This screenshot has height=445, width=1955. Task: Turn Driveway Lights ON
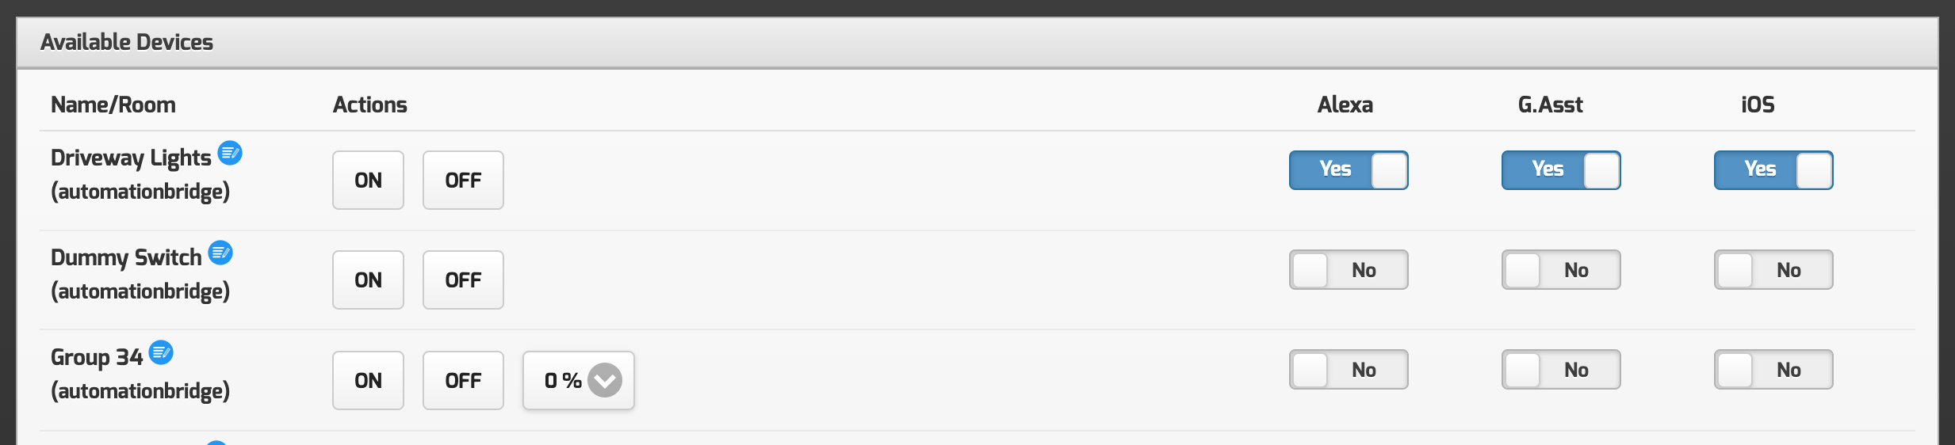(368, 181)
